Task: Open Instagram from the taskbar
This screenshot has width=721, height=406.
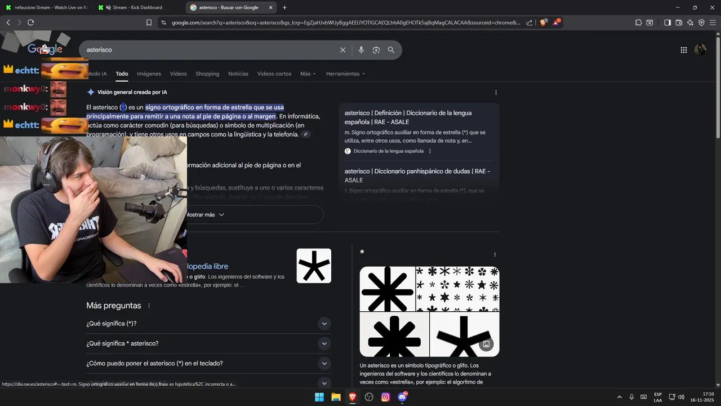Action: click(386, 397)
